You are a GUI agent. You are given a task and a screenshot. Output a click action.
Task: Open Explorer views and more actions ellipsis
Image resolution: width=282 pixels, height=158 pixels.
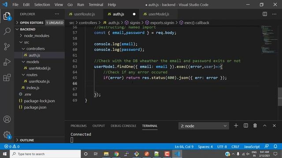pos(57,14)
